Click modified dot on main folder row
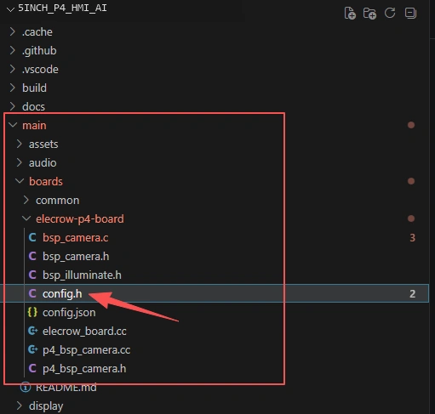Image resolution: width=435 pixels, height=414 pixels. click(411, 125)
